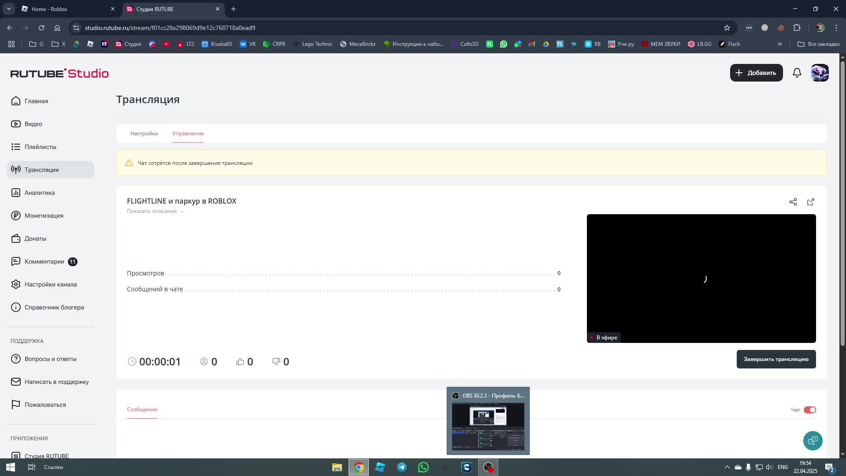This screenshot has width=846, height=476.
Task: Expand Показать описание
Action: point(156,211)
